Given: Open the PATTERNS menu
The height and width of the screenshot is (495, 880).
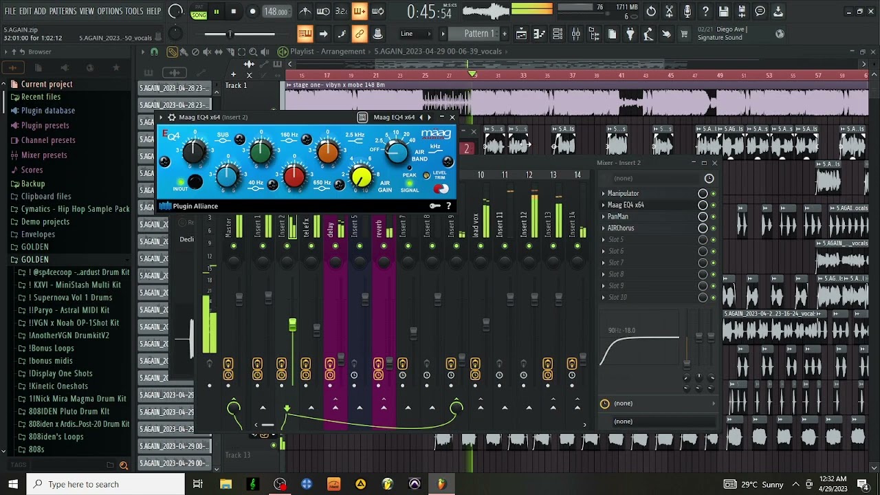Looking at the screenshot, I should [63, 11].
